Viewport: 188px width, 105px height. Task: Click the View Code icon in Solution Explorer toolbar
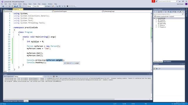[x=178, y=12]
